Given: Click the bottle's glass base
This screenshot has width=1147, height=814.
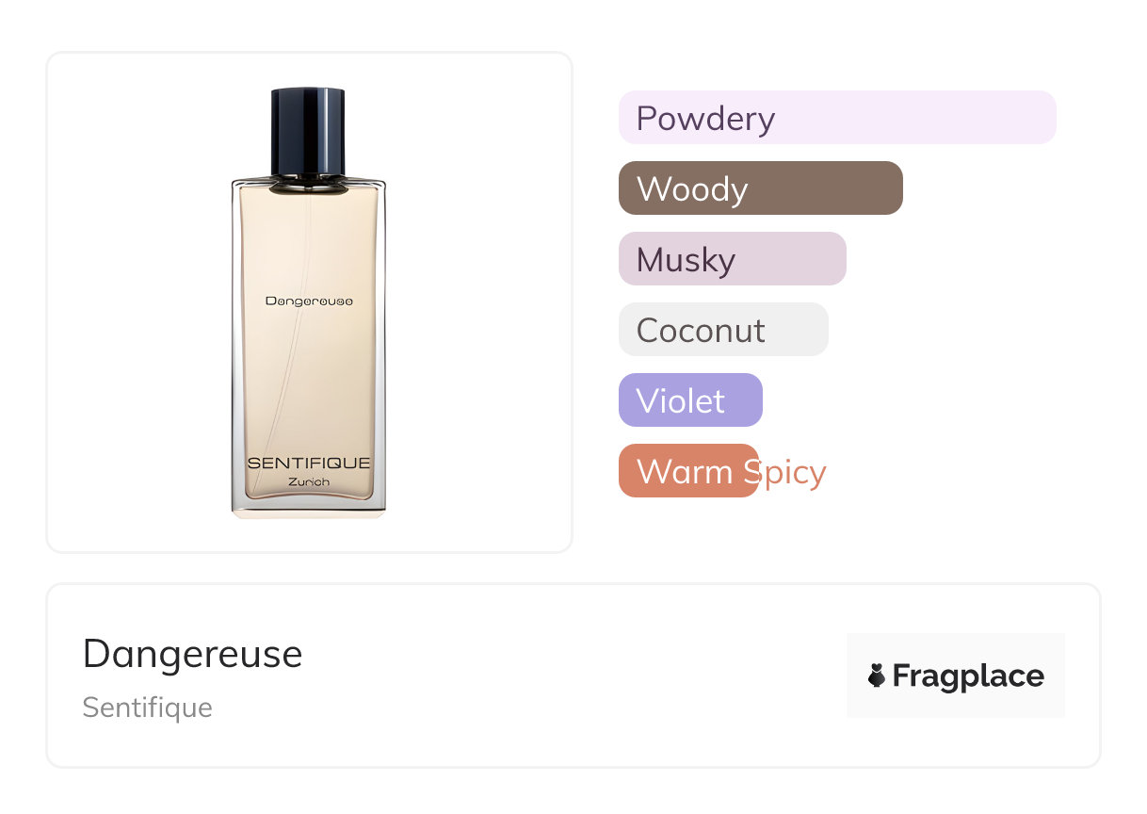Looking at the screenshot, I should 309,507.
